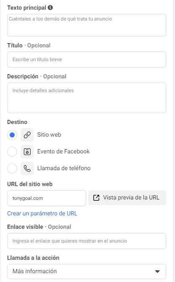Image resolution: width=175 pixels, height=282 pixels.
Task: Open the Llamada a la acción dropdown arrow
Action: (157, 272)
